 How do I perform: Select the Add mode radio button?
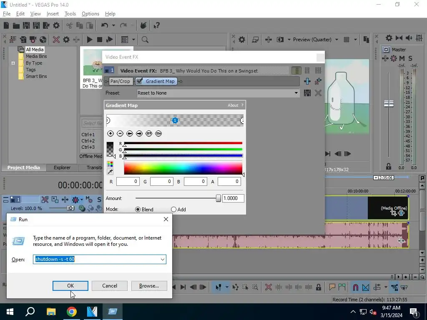[x=173, y=209]
